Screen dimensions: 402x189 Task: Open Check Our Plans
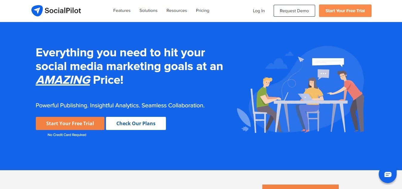pos(136,123)
